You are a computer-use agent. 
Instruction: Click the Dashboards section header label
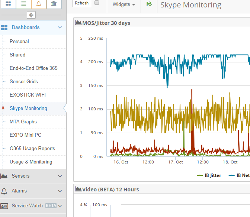tap(26, 27)
